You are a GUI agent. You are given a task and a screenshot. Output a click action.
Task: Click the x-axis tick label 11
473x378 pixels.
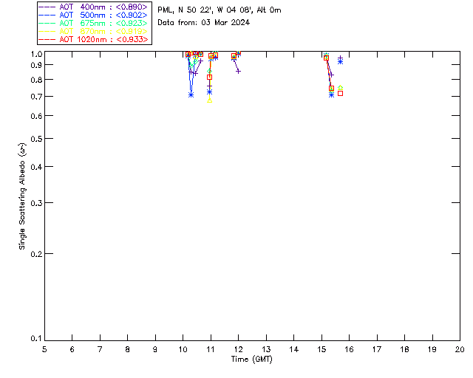tap(211, 349)
